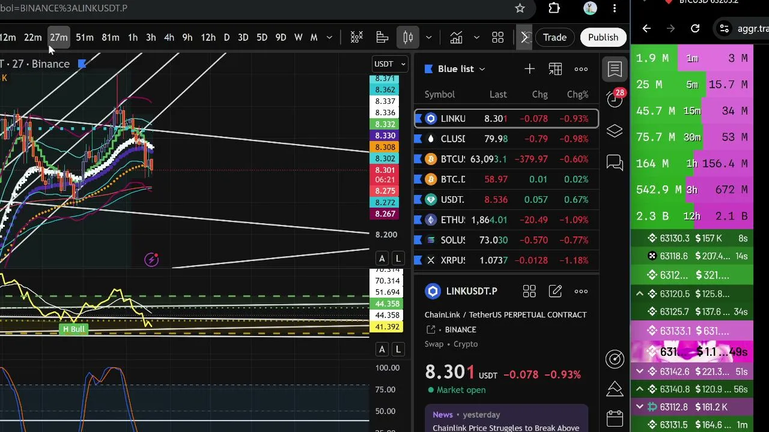This screenshot has width=769, height=432.
Task: Expand the 63142.6 trade row chevron
Action: pyautogui.click(x=640, y=371)
